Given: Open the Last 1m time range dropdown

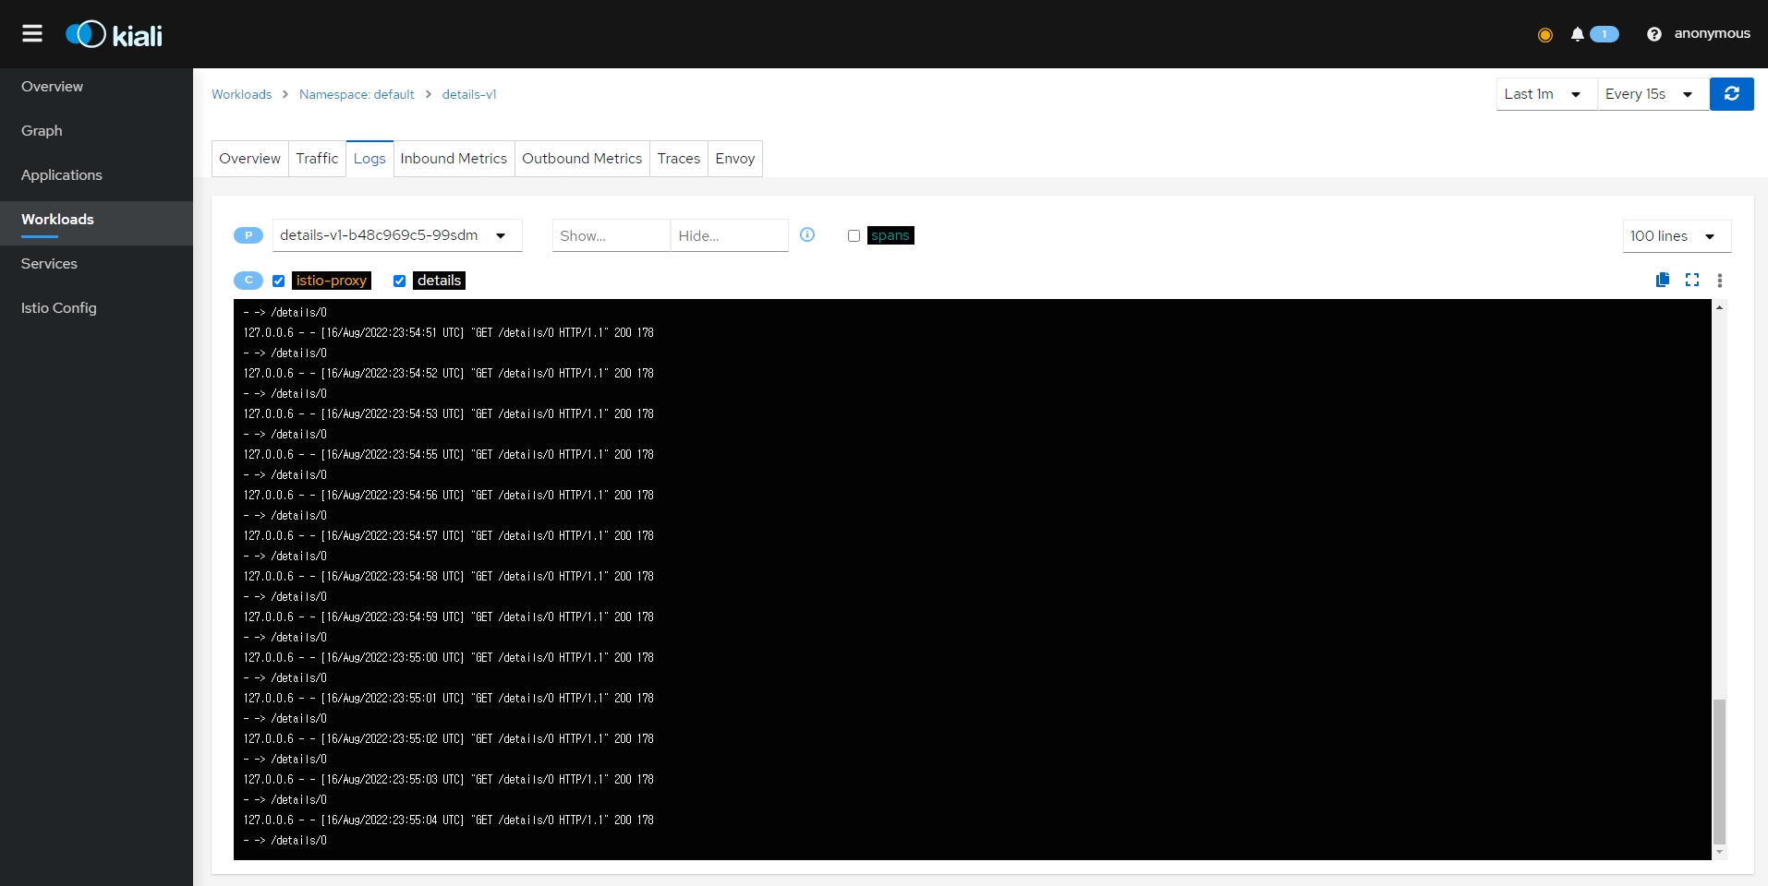Looking at the screenshot, I should pos(1545,94).
